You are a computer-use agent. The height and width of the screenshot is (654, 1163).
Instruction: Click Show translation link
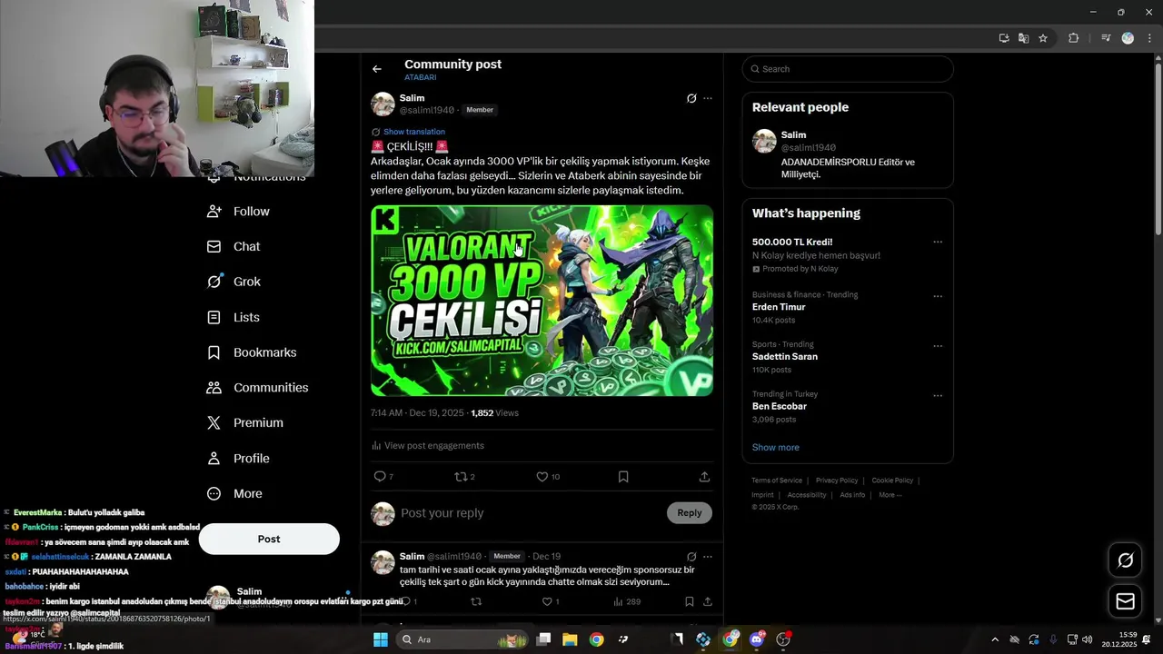[x=414, y=132]
